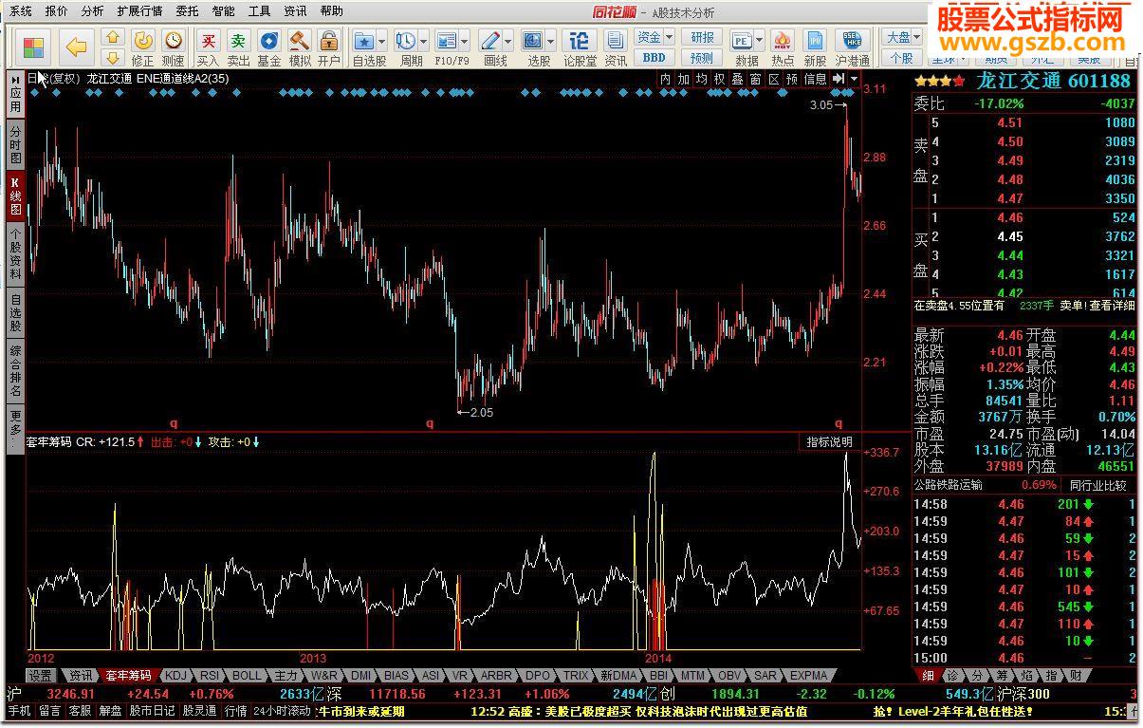Open 模拟 simulated trading gavel icon
The height and width of the screenshot is (728, 1143).
pyautogui.click(x=299, y=47)
